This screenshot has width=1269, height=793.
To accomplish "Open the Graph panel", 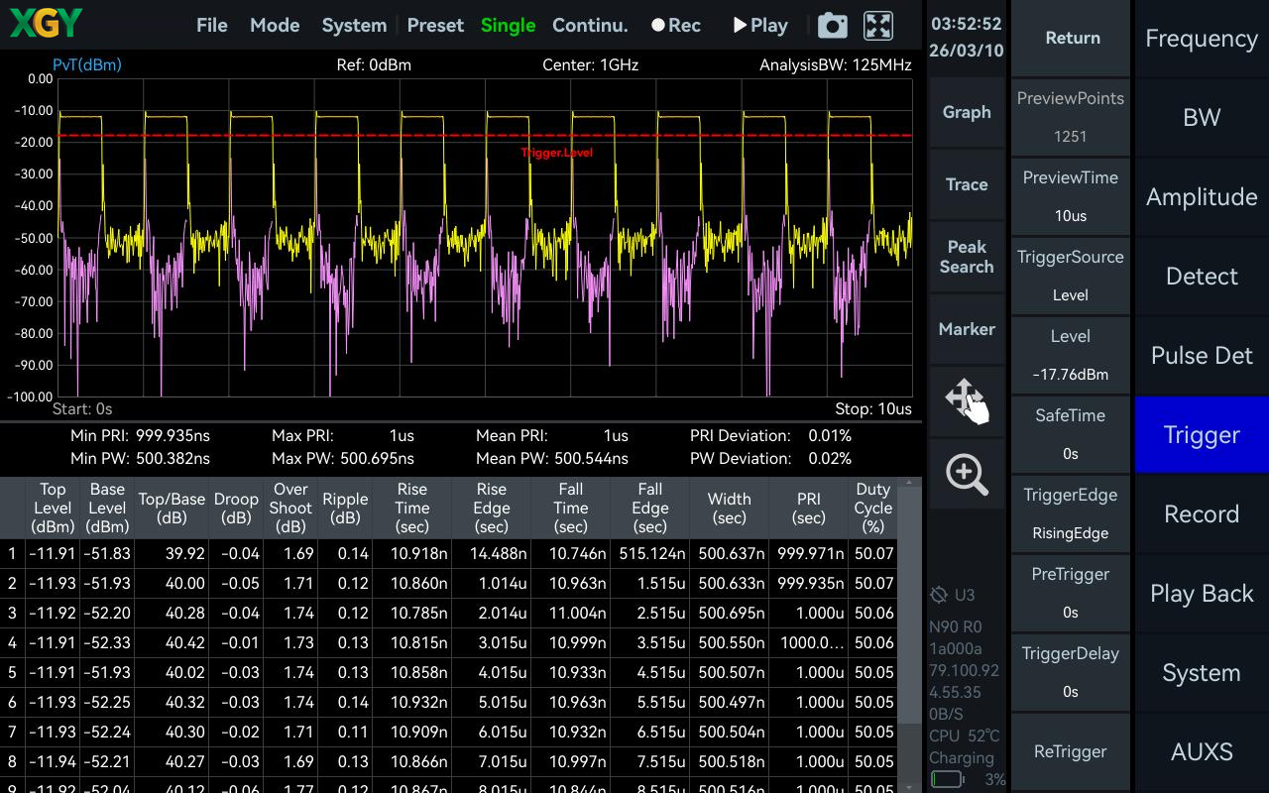I will tap(967, 112).
